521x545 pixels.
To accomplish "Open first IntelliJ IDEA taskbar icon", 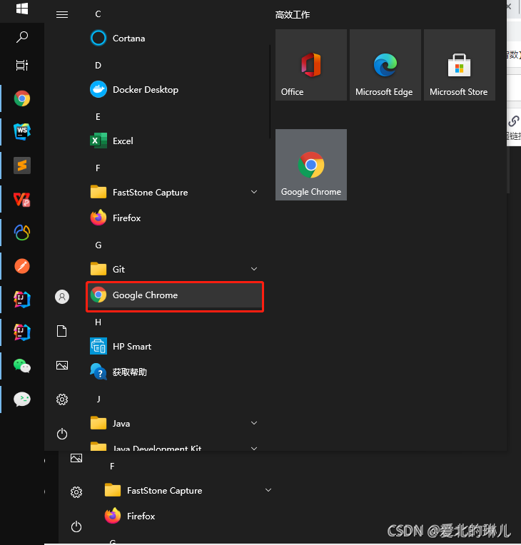I will [x=22, y=300].
